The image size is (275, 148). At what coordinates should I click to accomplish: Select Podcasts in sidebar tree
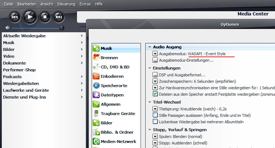[12, 77]
